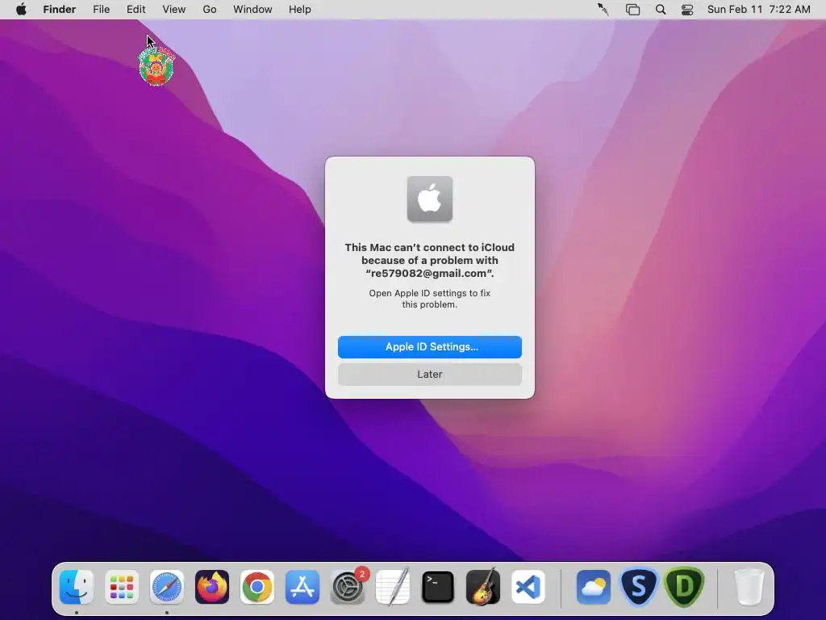Screen dimensions: 826x620
Task: Launch Terminal from the Dock
Action: 438,587
